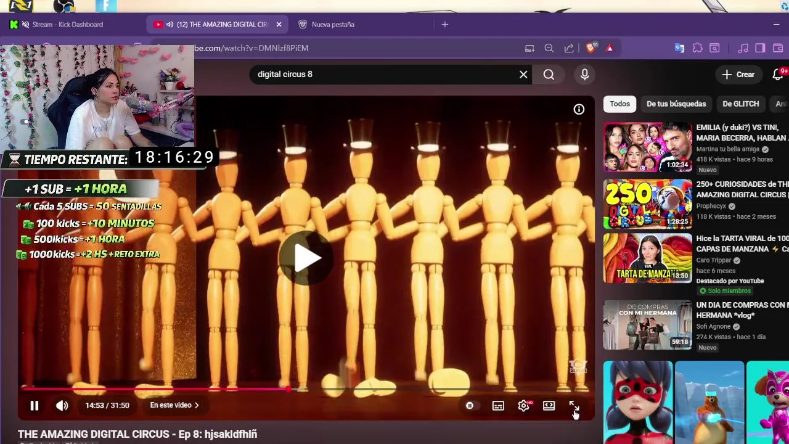Visit the Sofi Agnone channel link
The image size is (789, 444).
[713, 326]
